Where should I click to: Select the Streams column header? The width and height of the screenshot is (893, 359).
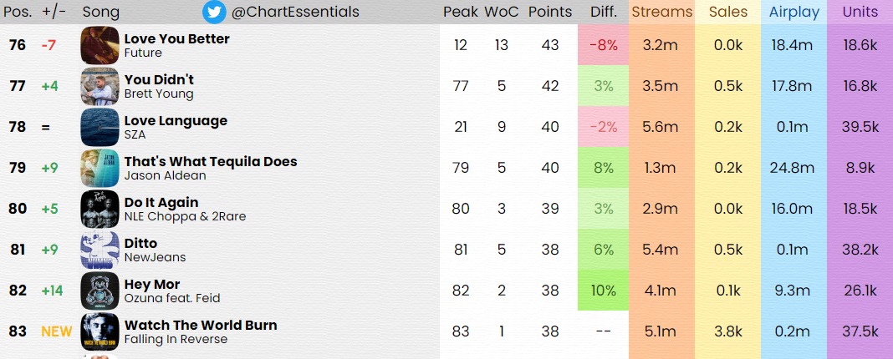[x=661, y=12]
